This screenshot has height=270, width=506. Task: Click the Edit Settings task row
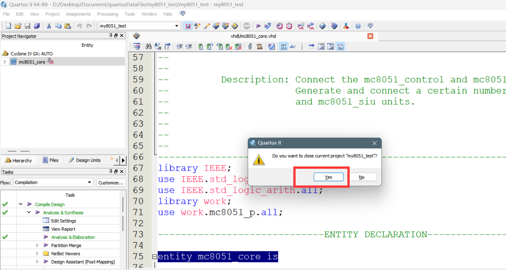point(64,221)
